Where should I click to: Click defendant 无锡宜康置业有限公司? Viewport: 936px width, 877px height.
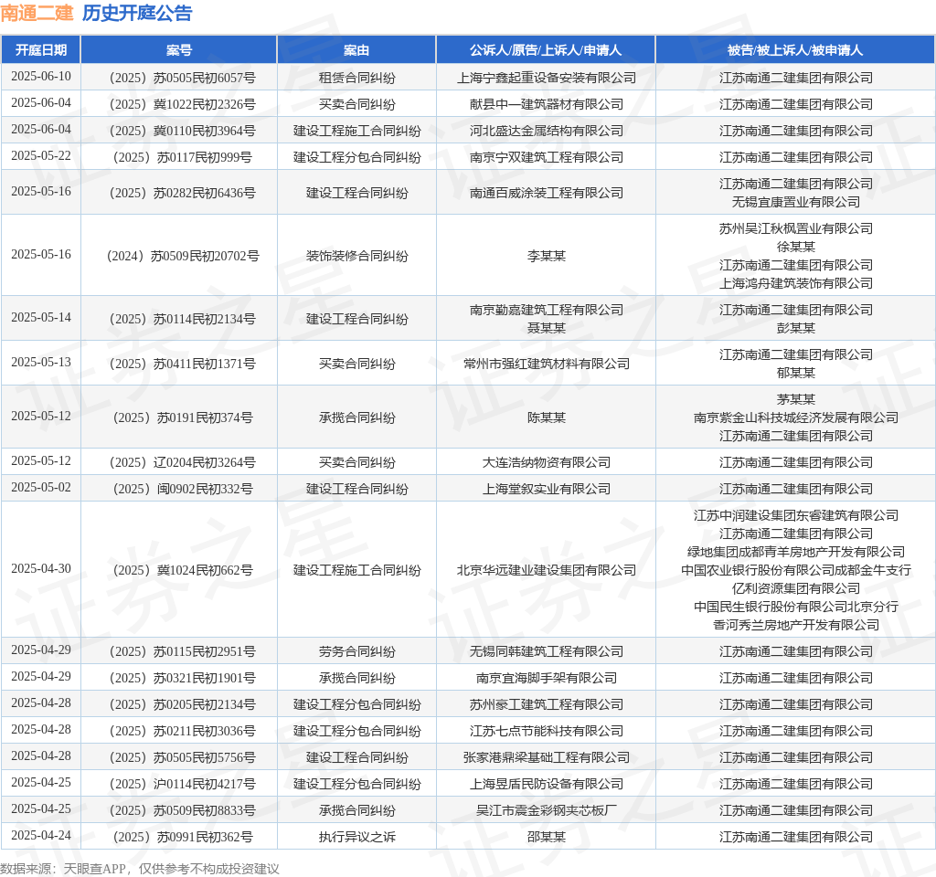[796, 202]
